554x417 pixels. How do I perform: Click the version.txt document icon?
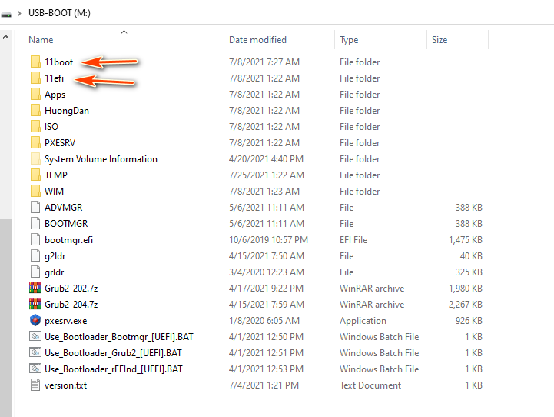click(35, 385)
